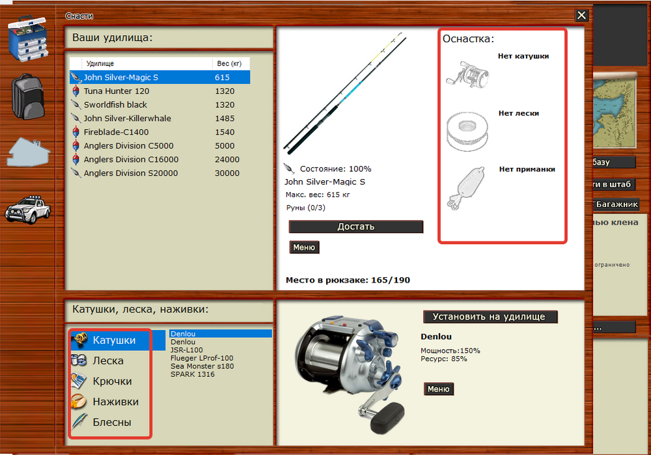The height and width of the screenshot is (455, 651).
Task: Select the Блесны category
Action: 111,422
